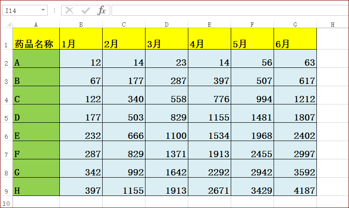Select row 4 header

(6, 95)
